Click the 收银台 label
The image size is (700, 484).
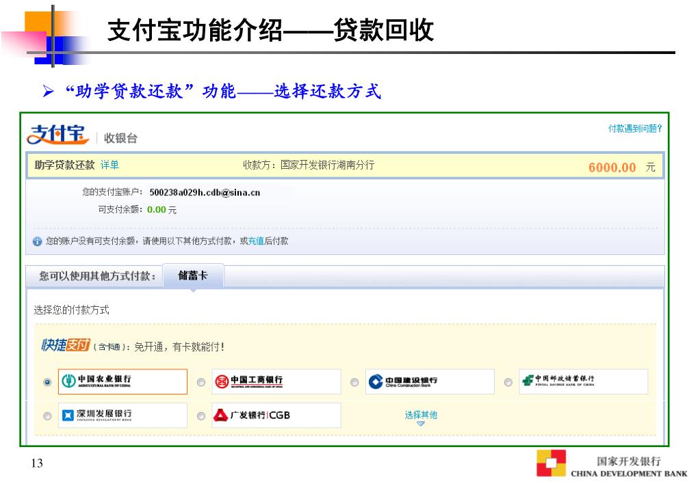coord(120,138)
